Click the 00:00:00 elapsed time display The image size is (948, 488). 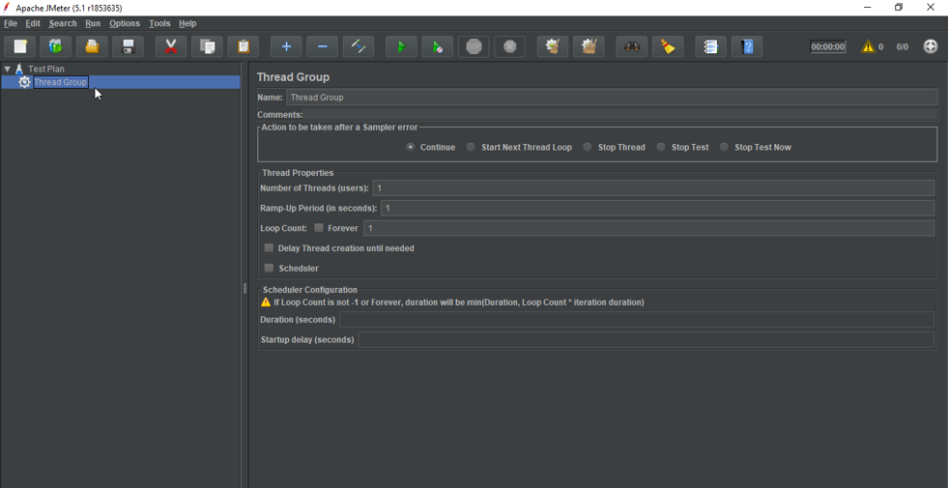point(827,46)
